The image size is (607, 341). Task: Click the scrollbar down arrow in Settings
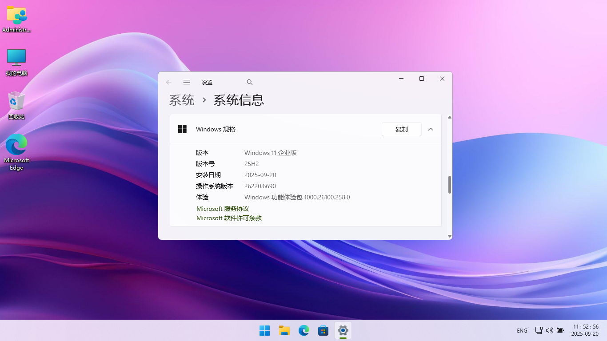(450, 236)
